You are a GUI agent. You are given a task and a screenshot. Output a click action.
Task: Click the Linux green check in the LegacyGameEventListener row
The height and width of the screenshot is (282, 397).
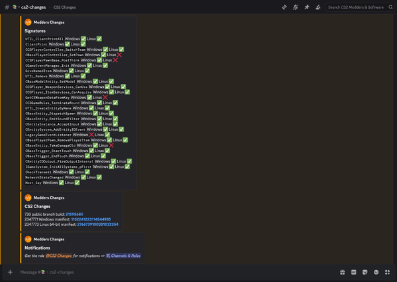point(107,135)
